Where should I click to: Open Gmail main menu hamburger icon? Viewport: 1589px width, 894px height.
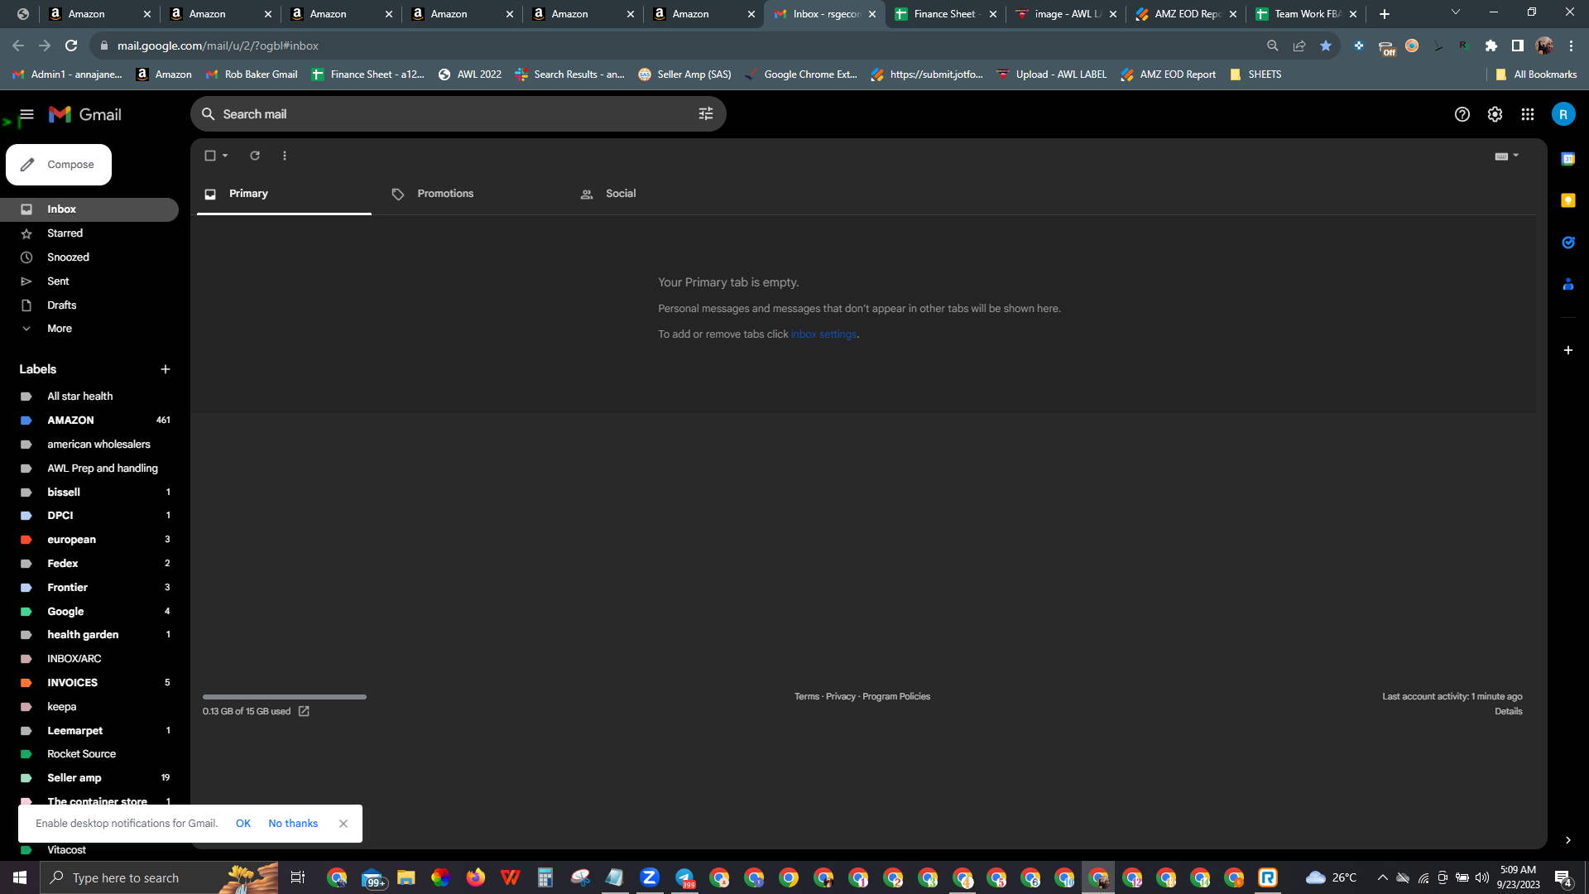point(26,114)
